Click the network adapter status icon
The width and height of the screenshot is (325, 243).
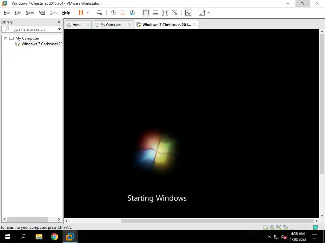pos(285,228)
